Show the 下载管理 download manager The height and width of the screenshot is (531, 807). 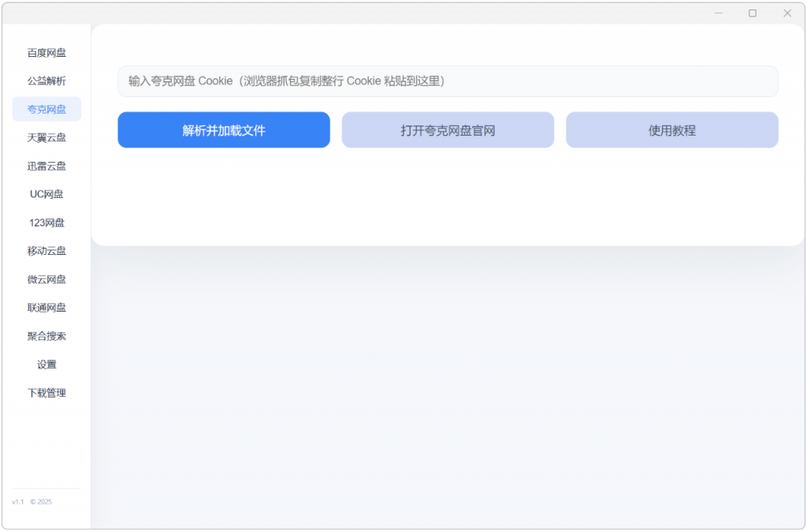46,393
